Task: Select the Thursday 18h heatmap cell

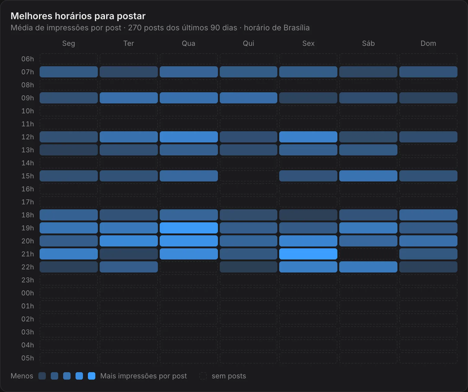Action: (x=249, y=215)
